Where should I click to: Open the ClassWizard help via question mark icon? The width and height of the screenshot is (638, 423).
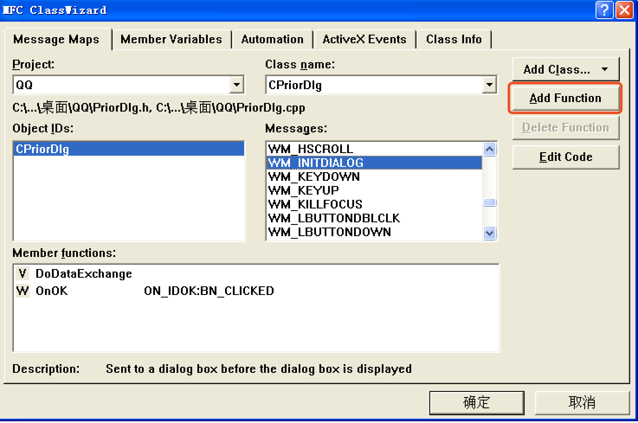[x=604, y=10]
